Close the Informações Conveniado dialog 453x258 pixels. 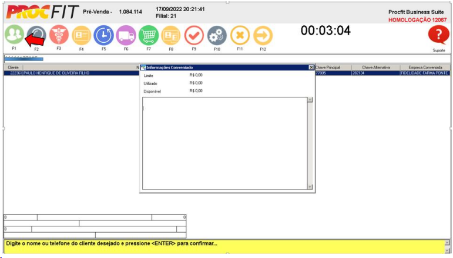[311, 67]
